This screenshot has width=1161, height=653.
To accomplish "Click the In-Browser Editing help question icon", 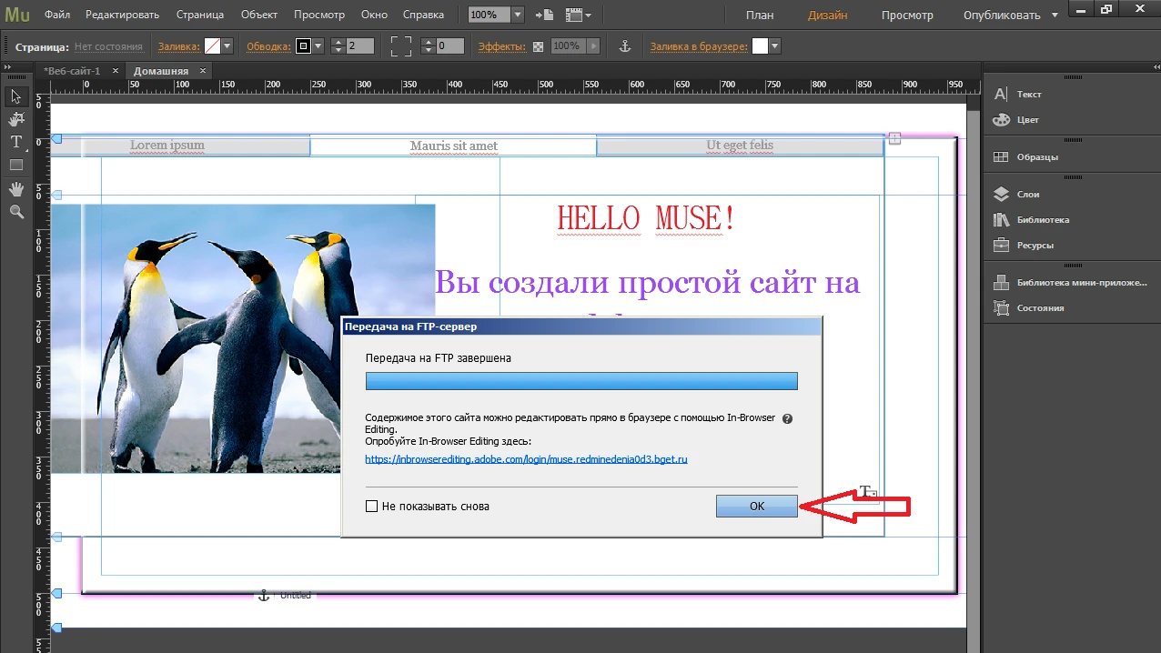I will point(787,419).
